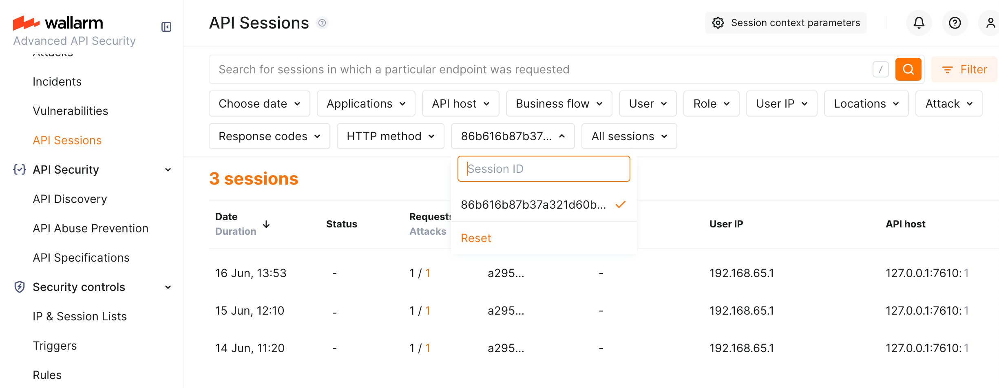The height and width of the screenshot is (388, 999).
Task: Click the orange search magnifier button
Action: [x=908, y=69]
